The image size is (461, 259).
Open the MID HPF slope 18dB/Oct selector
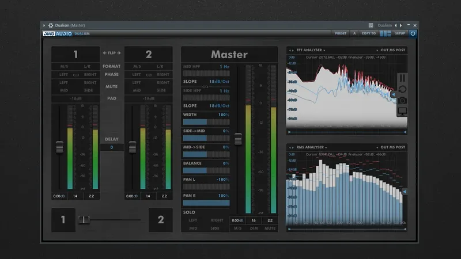tap(219, 82)
